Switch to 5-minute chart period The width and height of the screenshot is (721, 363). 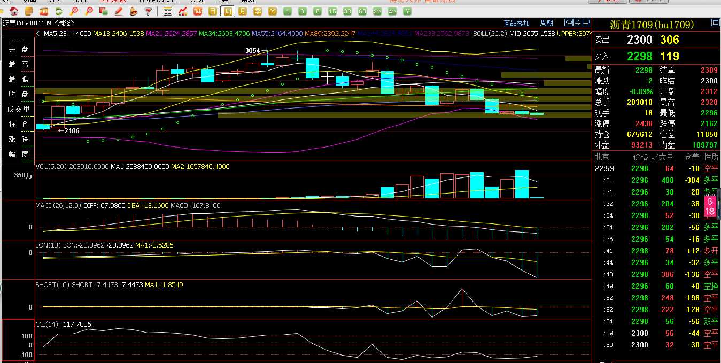(x=317, y=11)
